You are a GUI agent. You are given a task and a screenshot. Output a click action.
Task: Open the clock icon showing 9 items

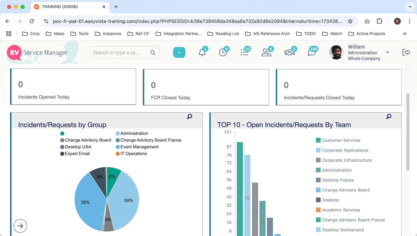223,52
